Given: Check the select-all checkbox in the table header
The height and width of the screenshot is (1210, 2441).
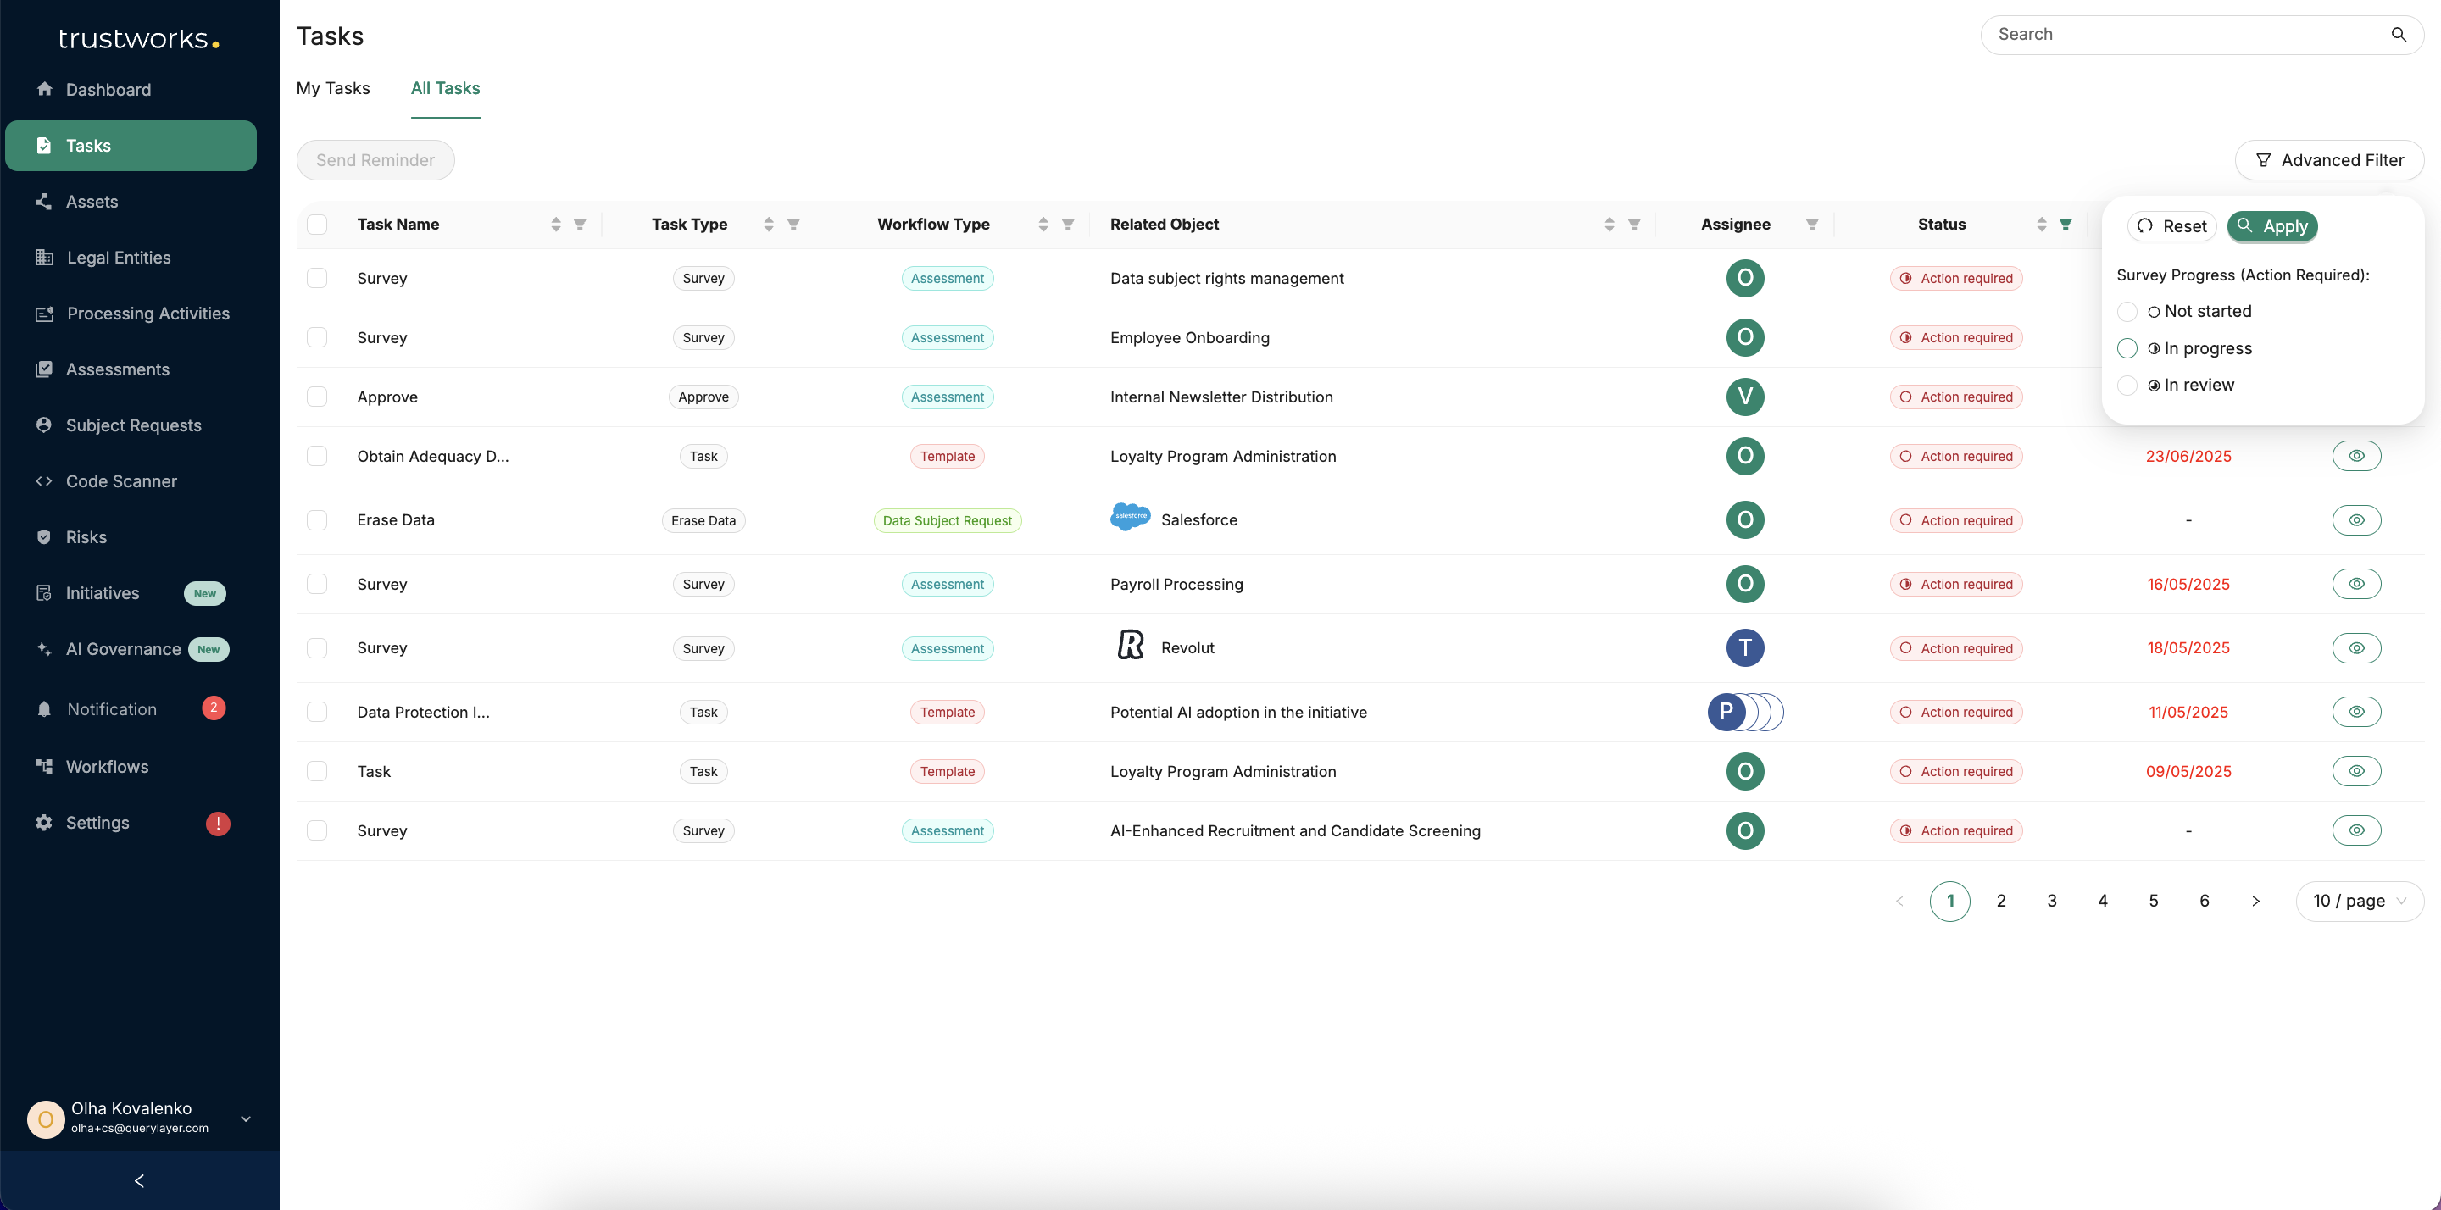Looking at the screenshot, I should point(318,225).
